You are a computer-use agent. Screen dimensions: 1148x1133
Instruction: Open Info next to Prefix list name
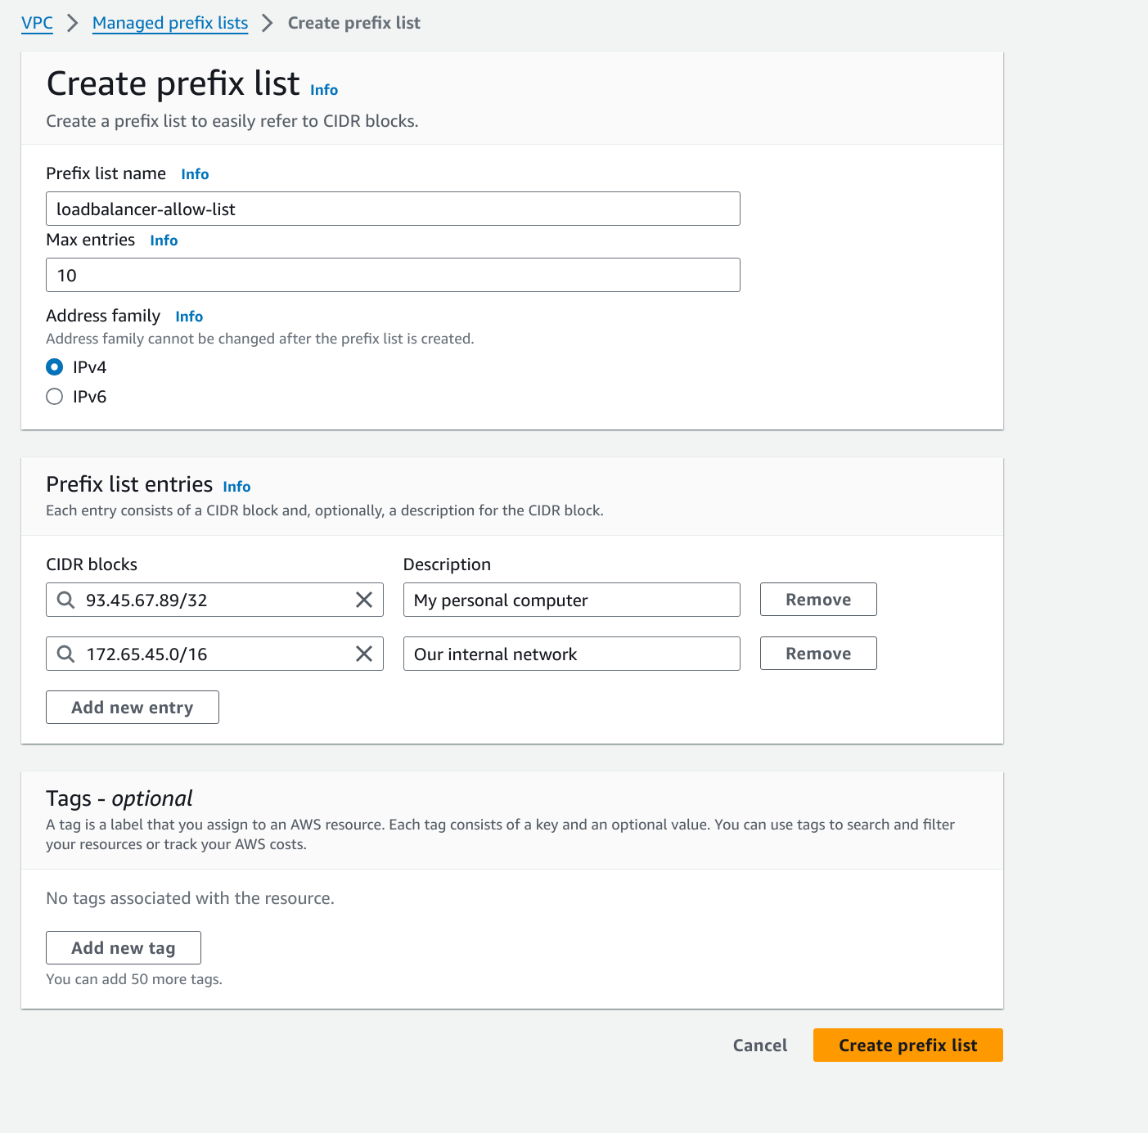[x=195, y=174]
